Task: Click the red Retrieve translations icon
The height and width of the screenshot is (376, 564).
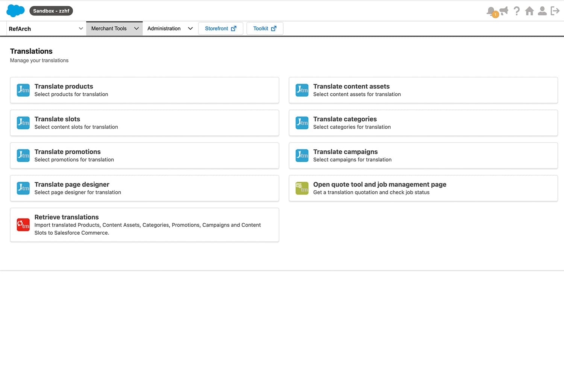Action: (23, 225)
